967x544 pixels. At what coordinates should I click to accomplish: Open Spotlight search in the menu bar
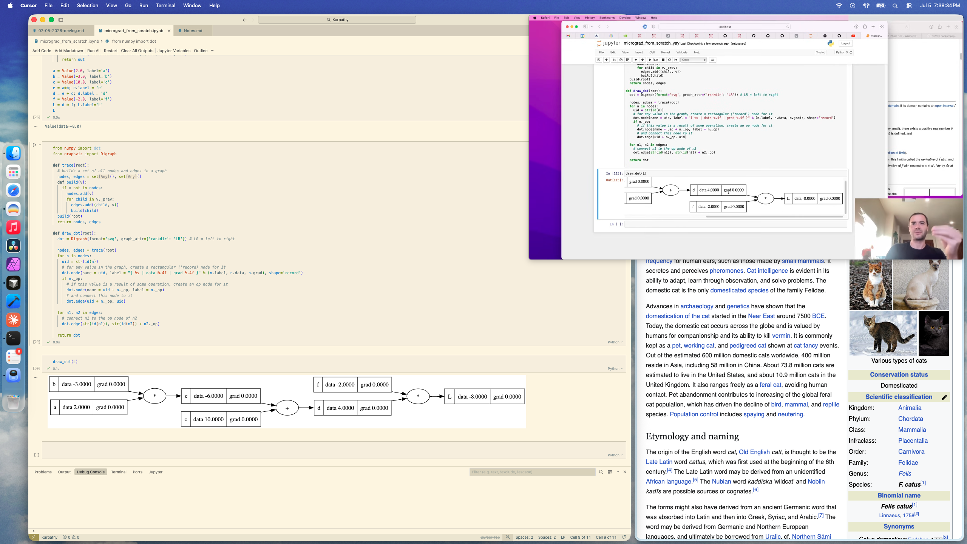(x=895, y=5)
